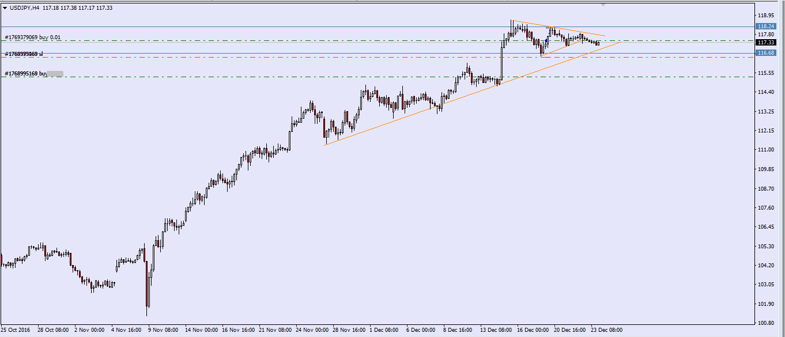The width and height of the screenshot is (785, 337).
Task: Click the 23 Dec 08:00 time label
Action: click(606, 331)
